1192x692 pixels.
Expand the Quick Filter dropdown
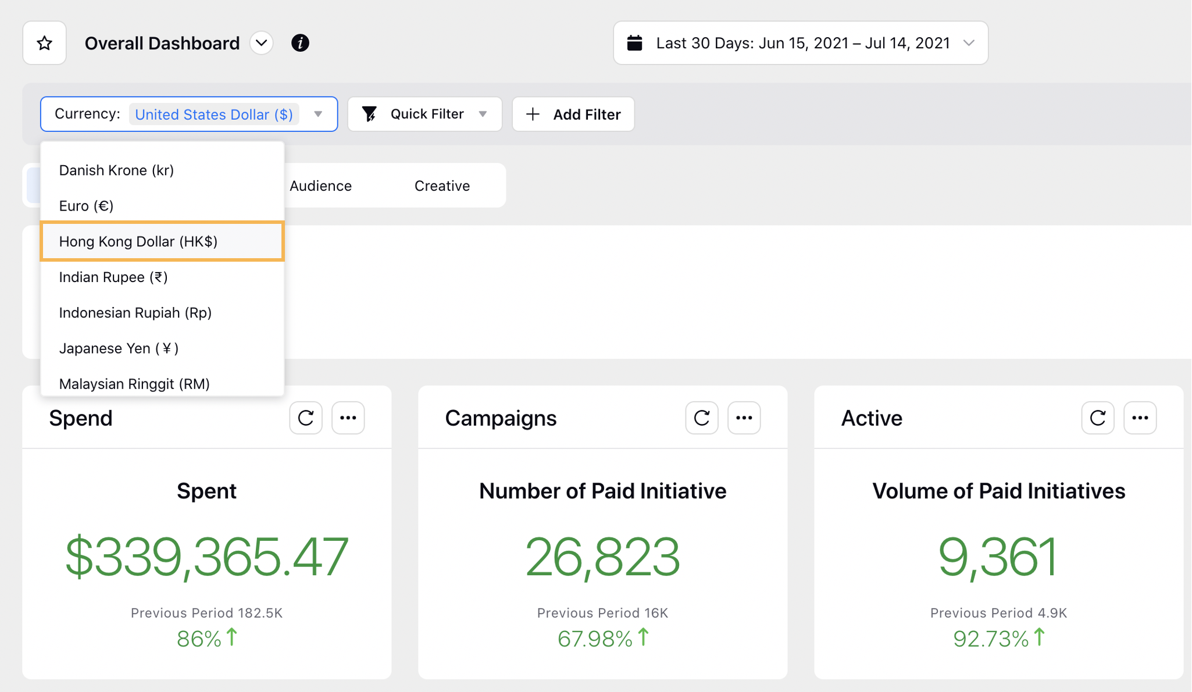[483, 114]
